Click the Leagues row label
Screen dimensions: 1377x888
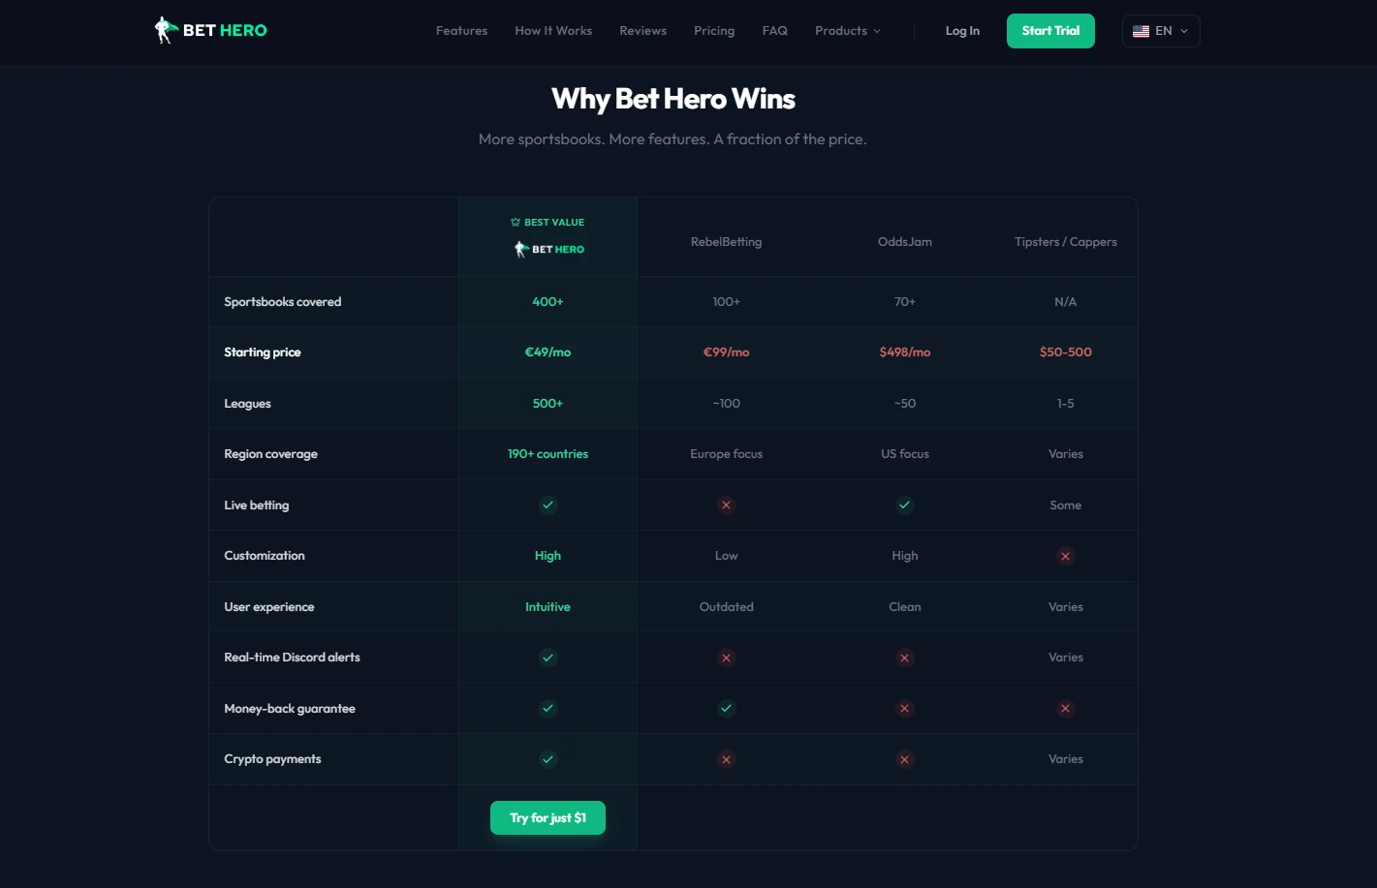point(247,404)
